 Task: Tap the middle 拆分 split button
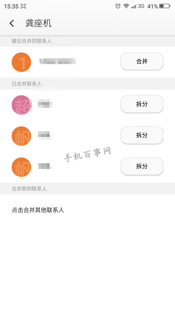click(x=142, y=136)
